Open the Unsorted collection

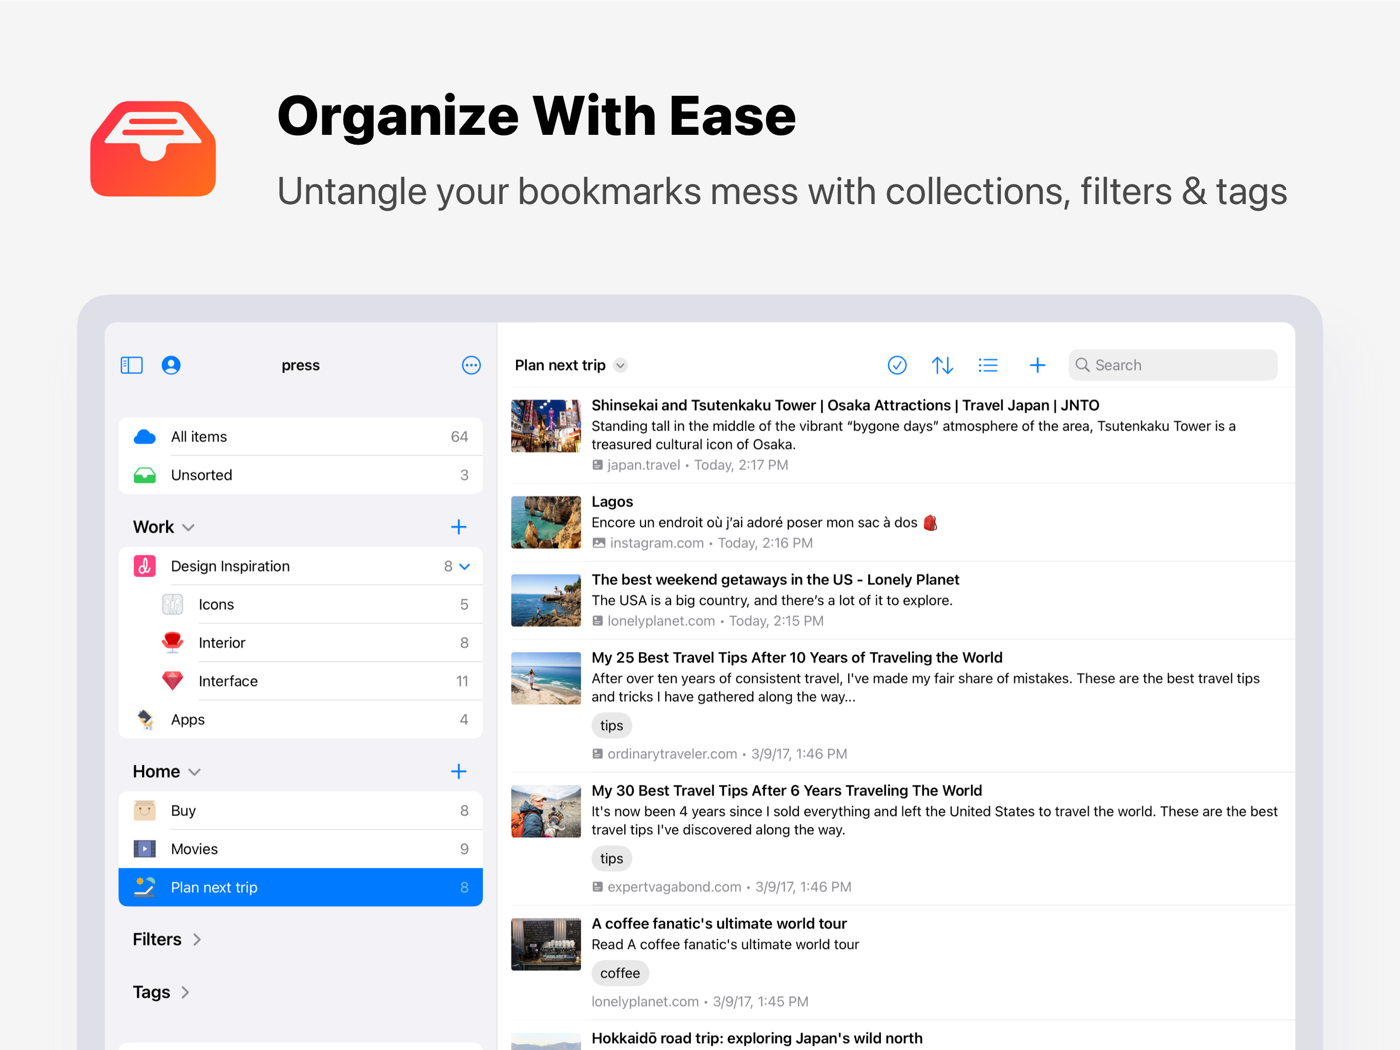tap(301, 475)
